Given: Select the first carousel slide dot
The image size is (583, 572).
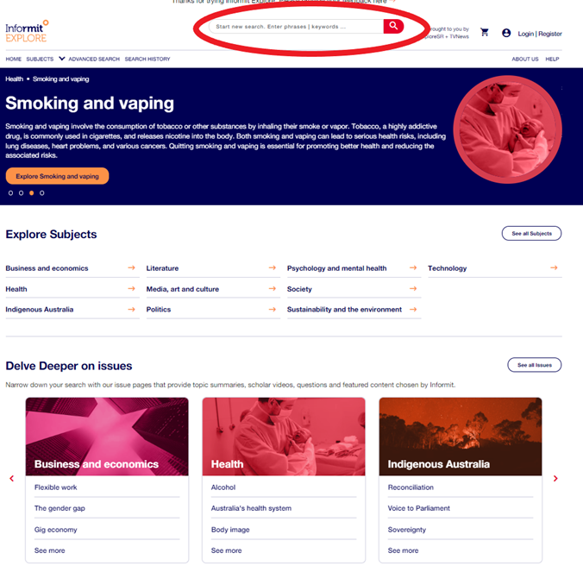Looking at the screenshot, I should (11, 193).
